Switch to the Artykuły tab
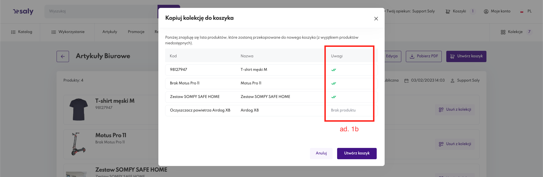This screenshot has height=177, width=543. [110, 32]
